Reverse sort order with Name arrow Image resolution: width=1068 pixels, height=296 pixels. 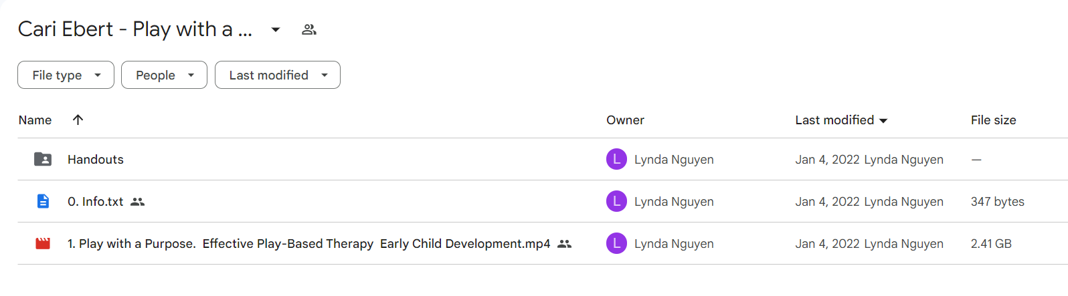(x=78, y=120)
